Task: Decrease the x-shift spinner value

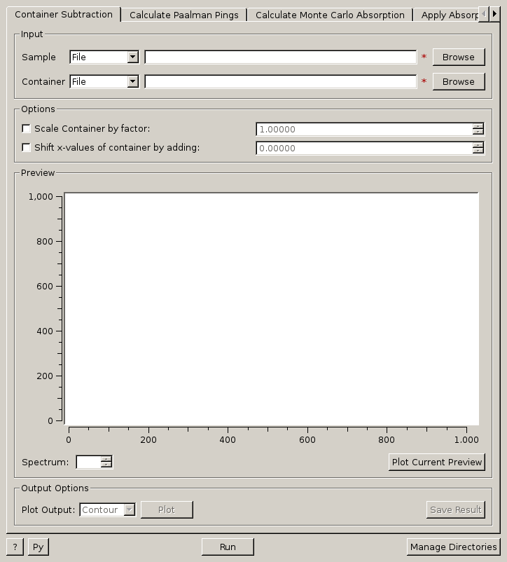Action: [x=478, y=151]
